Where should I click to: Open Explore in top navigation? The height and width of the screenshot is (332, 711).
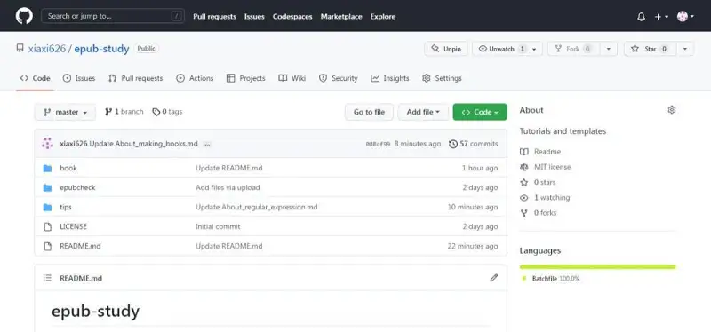[383, 16]
